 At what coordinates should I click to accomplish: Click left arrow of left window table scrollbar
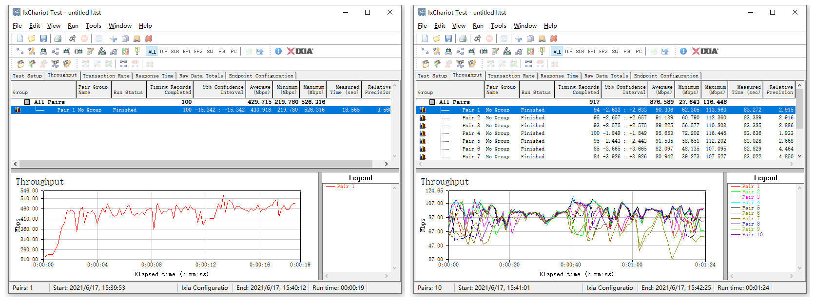pyautogui.click(x=15, y=164)
